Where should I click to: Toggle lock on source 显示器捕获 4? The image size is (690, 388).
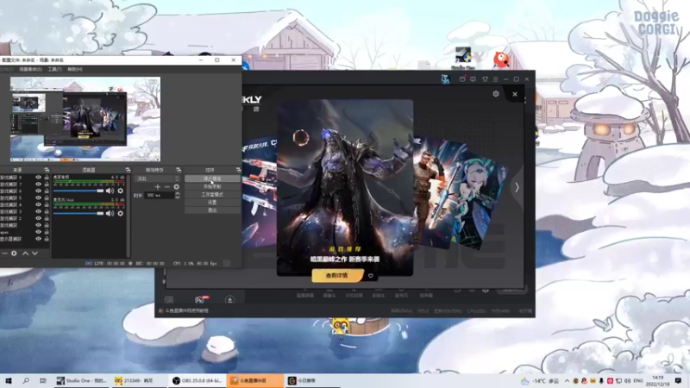pos(47,204)
